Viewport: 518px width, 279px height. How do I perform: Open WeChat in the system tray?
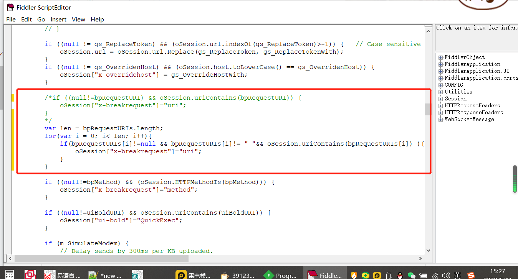click(x=411, y=275)
